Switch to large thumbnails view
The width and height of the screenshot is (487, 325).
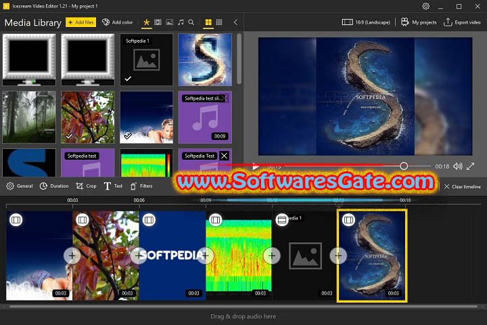click(x=208, y=22)
